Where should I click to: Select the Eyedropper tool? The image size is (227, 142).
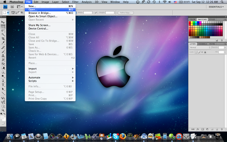pyautogui.click(x=3, y=43)
